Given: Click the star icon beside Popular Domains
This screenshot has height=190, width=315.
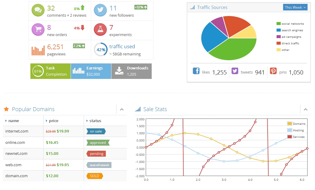Looking at the screenshot, I should coord(7,109).
